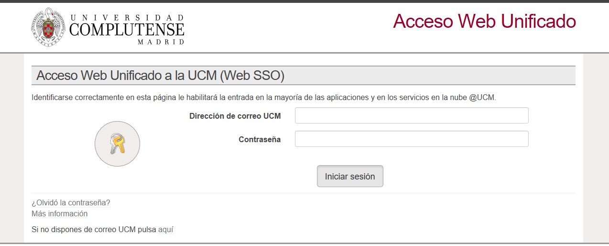Click the Universidad Complutense crest logo
The height and width of the screenshot is (246, 609).
coord(49,28)
